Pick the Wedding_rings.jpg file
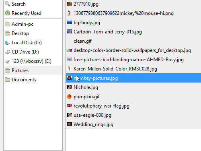Screen dimensions: 201x151 coord(133,124)
